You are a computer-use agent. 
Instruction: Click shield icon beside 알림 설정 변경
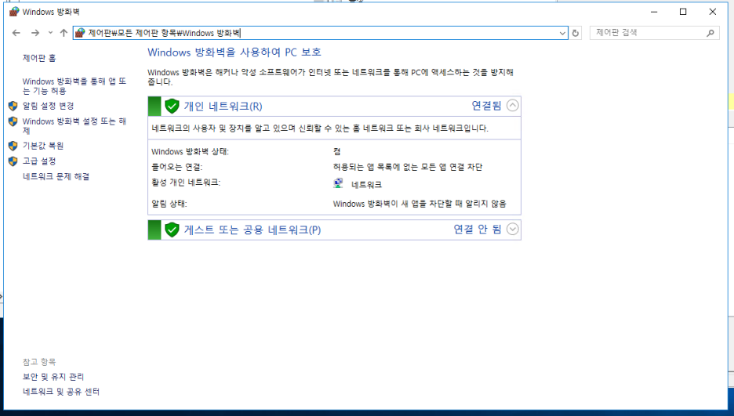(13, 106)
